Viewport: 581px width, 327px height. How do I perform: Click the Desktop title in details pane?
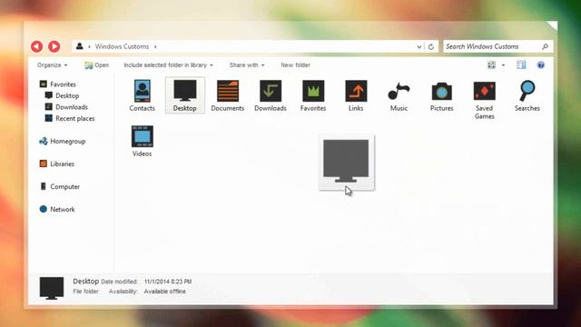(x=85, y=282)
